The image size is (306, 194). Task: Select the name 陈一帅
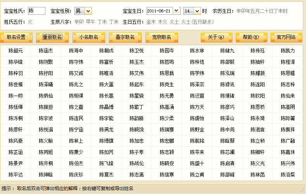[x=16, y=96]
